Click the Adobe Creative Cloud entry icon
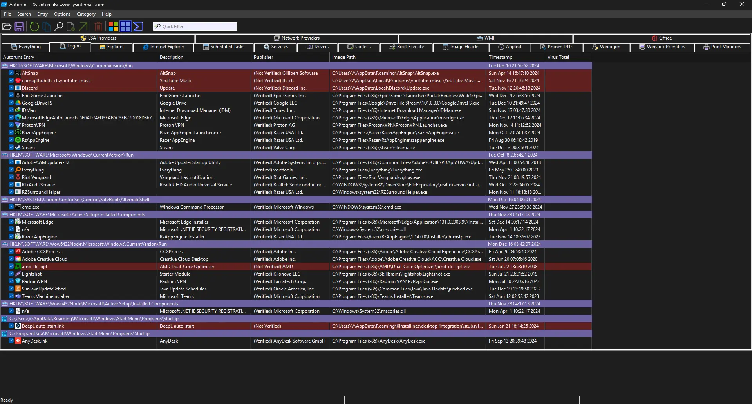The width and height of the screenshot is (752, 404). (18, 259)
